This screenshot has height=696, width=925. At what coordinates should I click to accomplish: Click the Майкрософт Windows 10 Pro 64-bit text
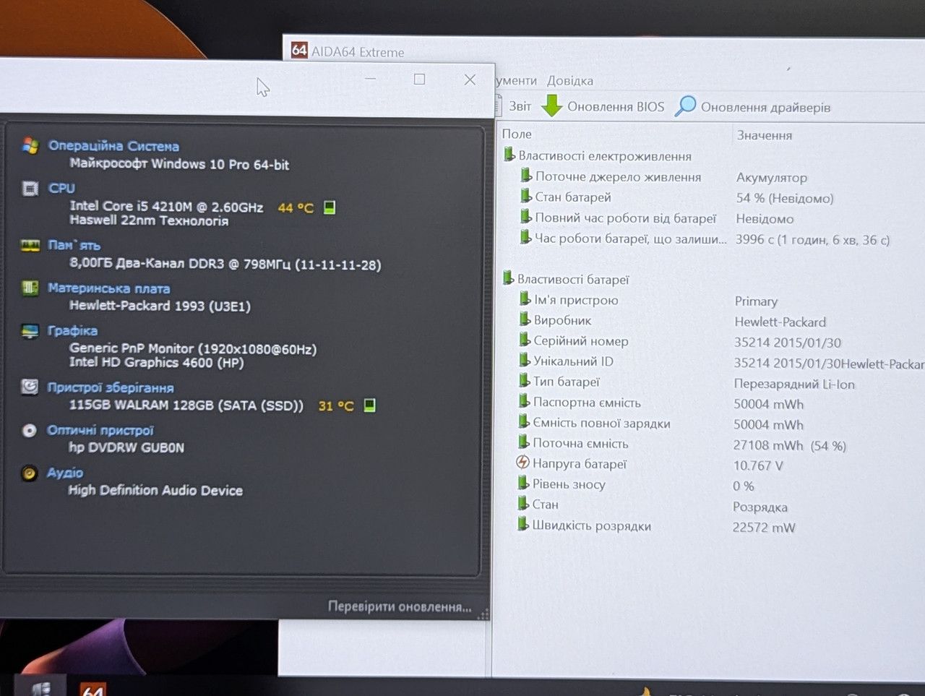tap(179, 164)
